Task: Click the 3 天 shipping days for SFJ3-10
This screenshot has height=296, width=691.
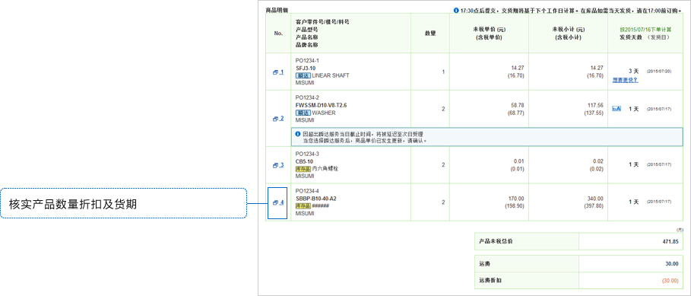Action: click(634, 71)
